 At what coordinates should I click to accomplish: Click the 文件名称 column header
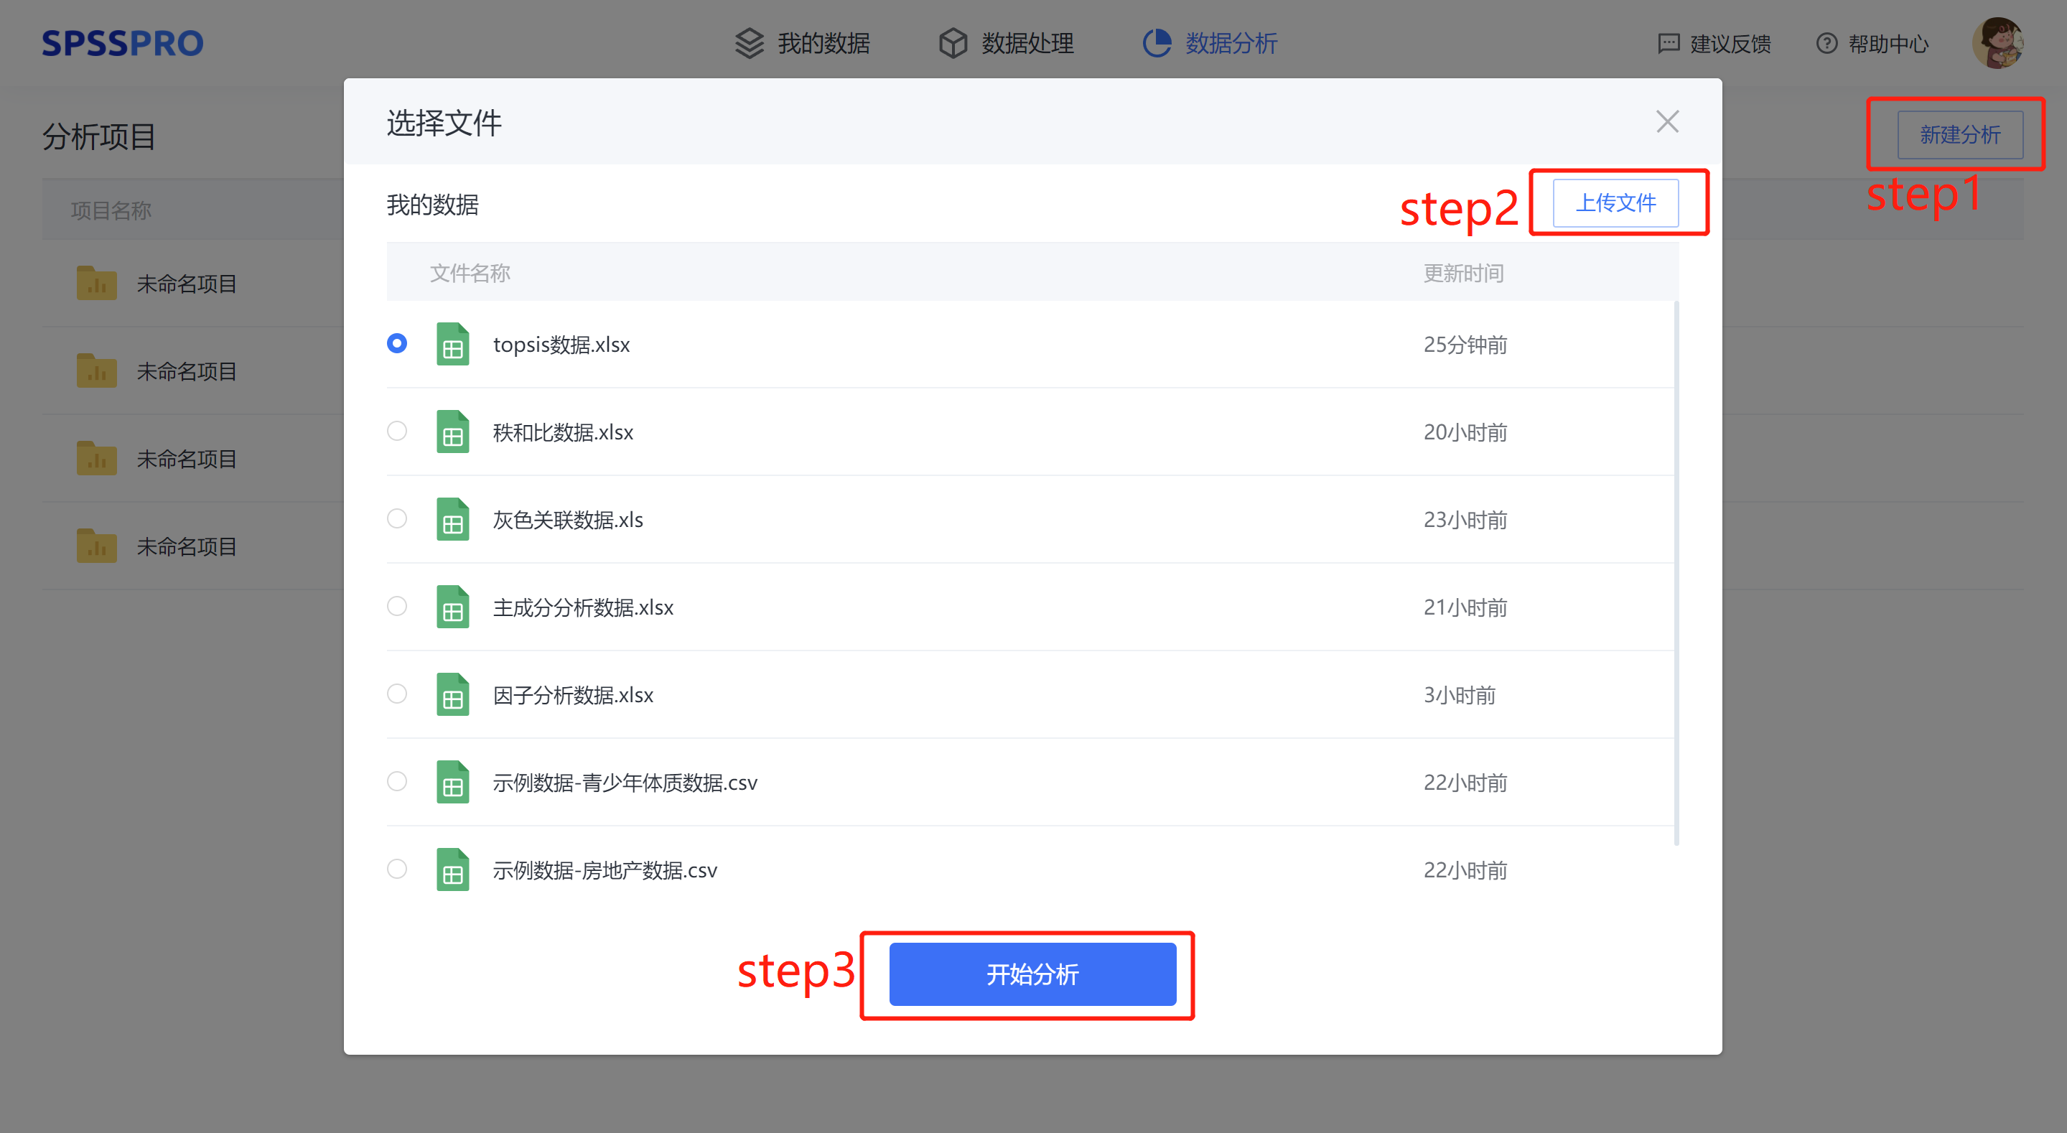tap(470, 273)
